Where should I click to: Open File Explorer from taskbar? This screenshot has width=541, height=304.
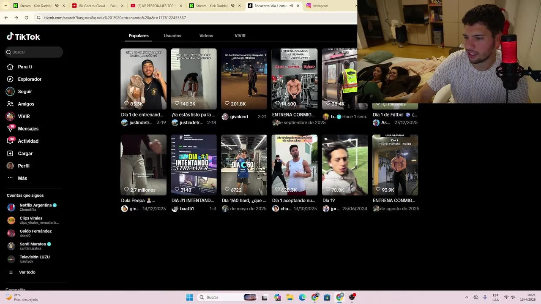coord(290,297)
